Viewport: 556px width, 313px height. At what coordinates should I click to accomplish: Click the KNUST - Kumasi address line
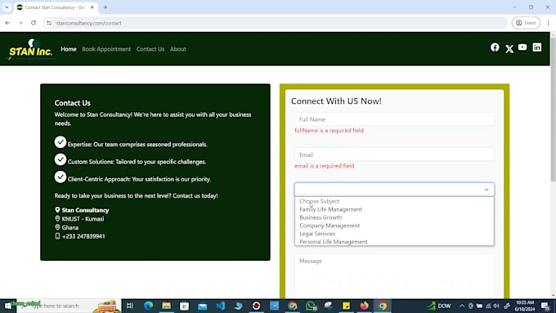[83, 219]
